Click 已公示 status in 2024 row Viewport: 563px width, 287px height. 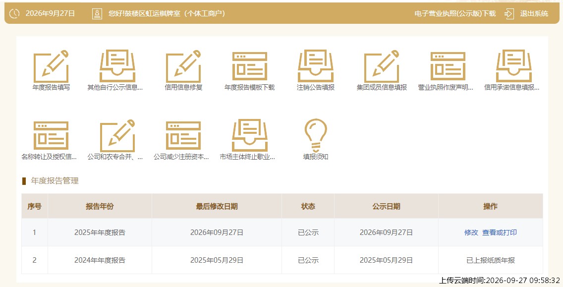click(x=308, y=260)
